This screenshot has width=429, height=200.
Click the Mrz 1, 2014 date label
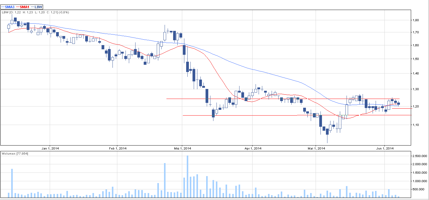(182, 148)
